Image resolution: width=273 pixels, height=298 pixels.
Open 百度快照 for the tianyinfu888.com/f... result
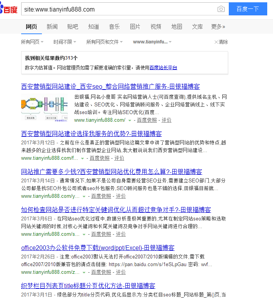coord(100,158)
